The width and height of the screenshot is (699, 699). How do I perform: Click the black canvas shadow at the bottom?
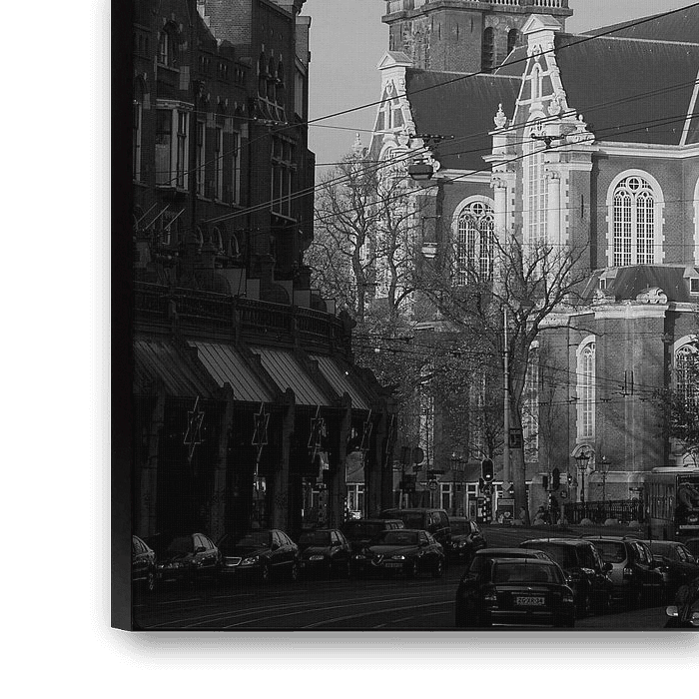pos(399,646)
